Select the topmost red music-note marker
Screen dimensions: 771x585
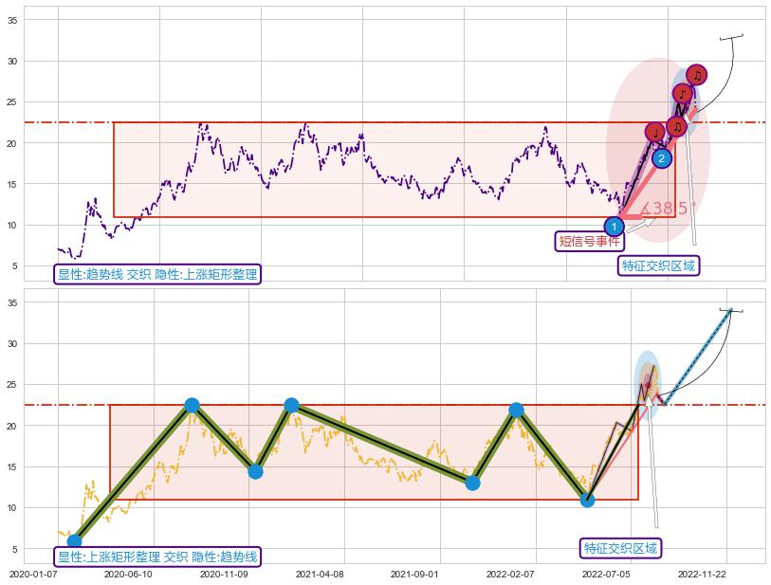click(x=696, y=75)
